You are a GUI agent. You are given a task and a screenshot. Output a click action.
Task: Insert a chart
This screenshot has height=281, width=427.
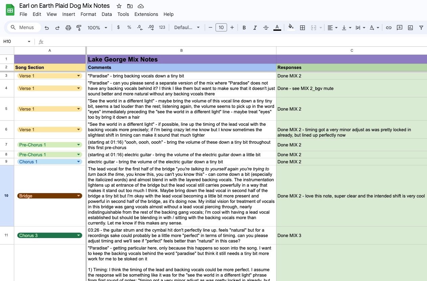click(410, 28)
